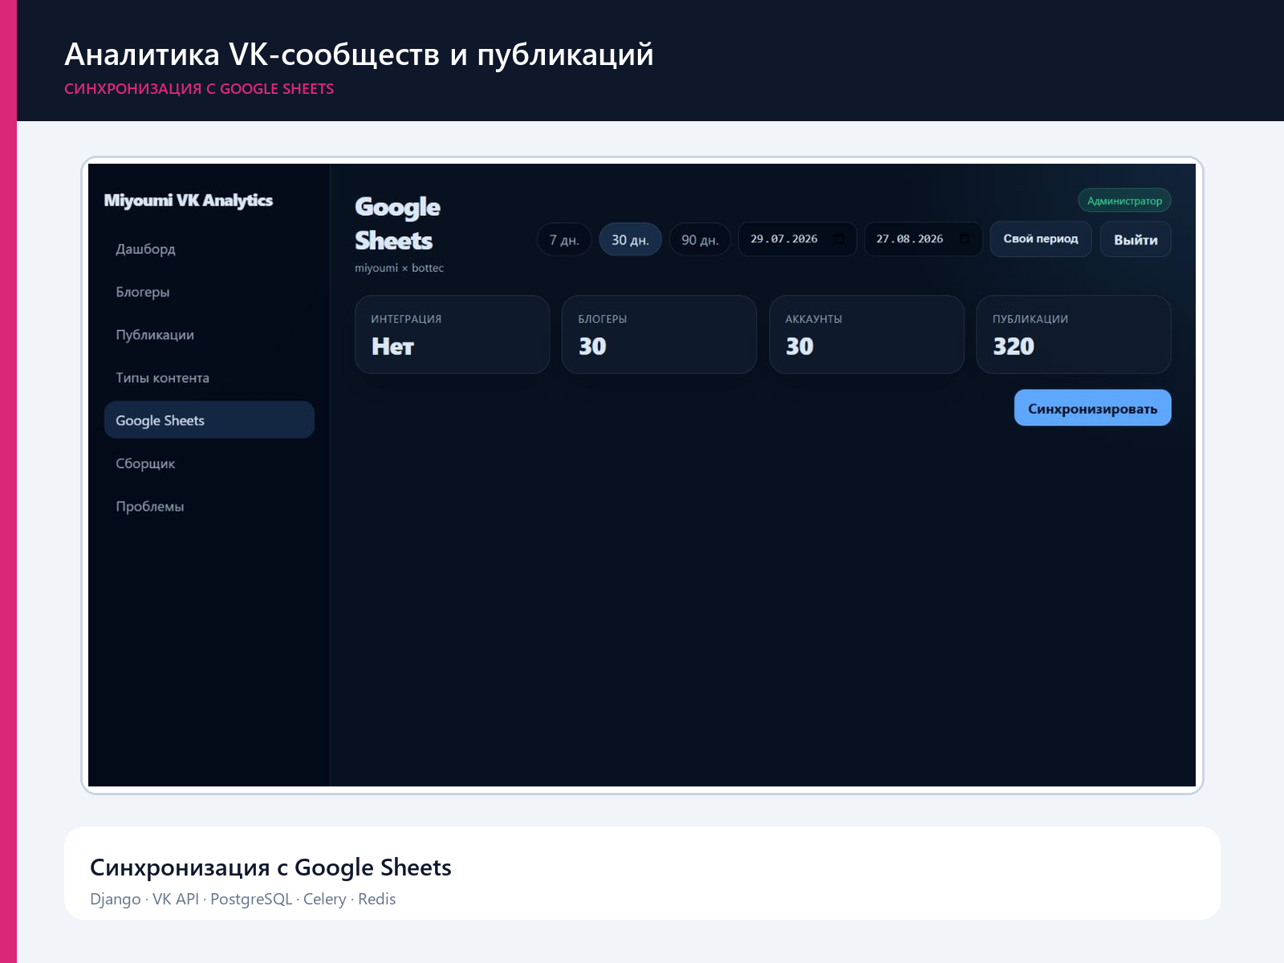Start sync with the Синхронизировать button
Image resolution: width=1284 pixels, height=963 pixels.
click(x=1092, y=408)
